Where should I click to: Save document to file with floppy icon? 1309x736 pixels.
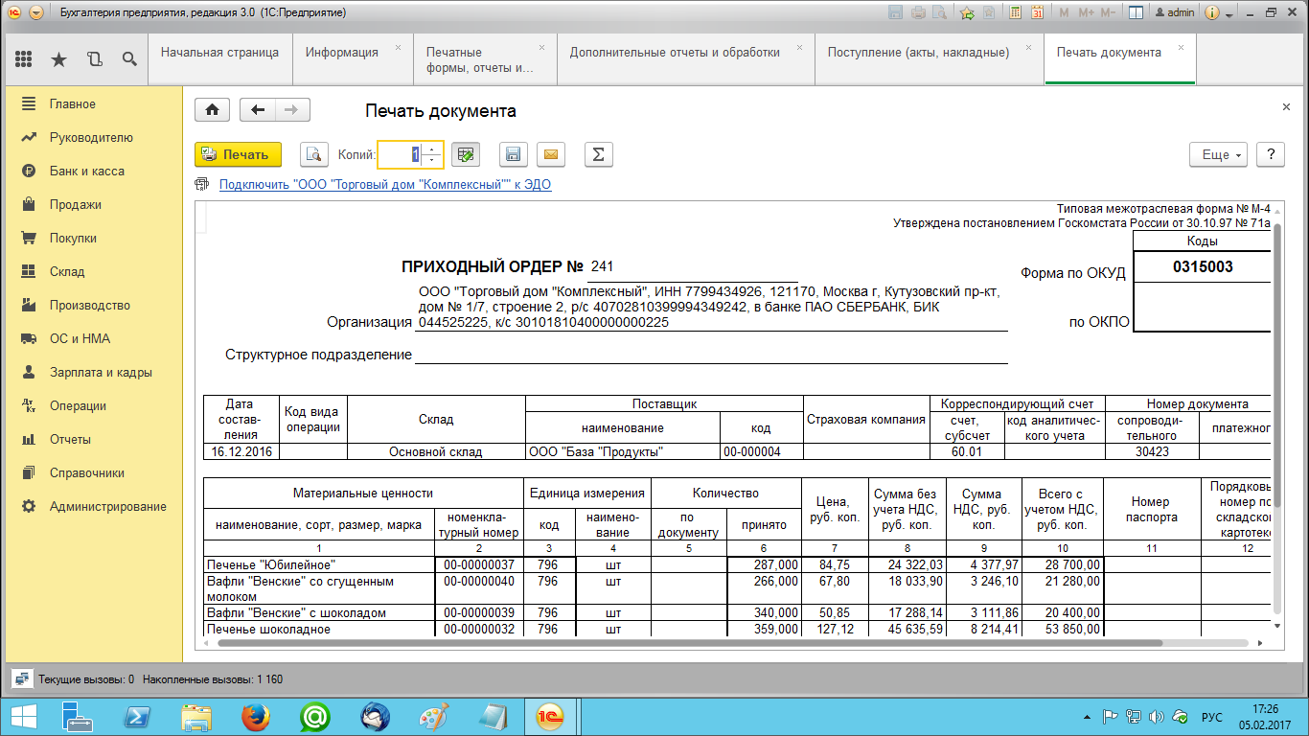[x=513, y=154]
